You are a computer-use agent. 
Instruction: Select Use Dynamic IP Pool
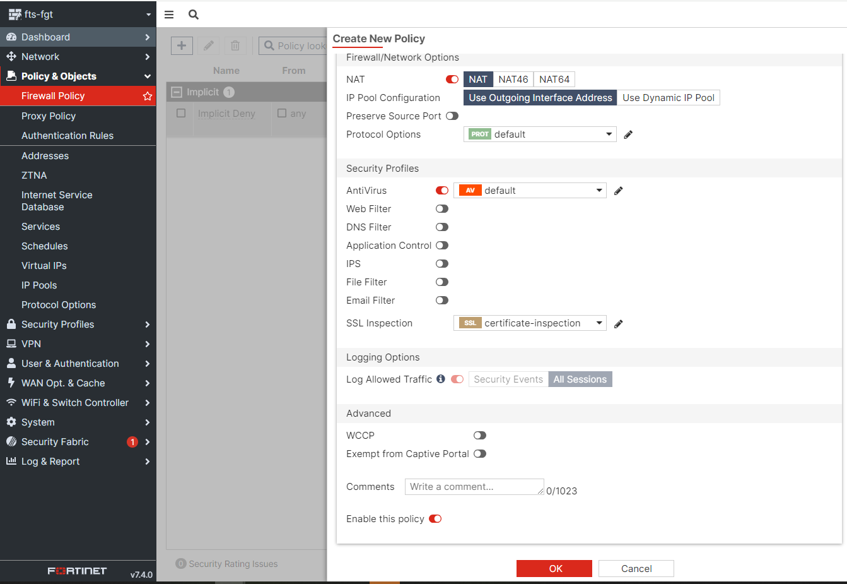pyautogui.click(x=668, y=97)
